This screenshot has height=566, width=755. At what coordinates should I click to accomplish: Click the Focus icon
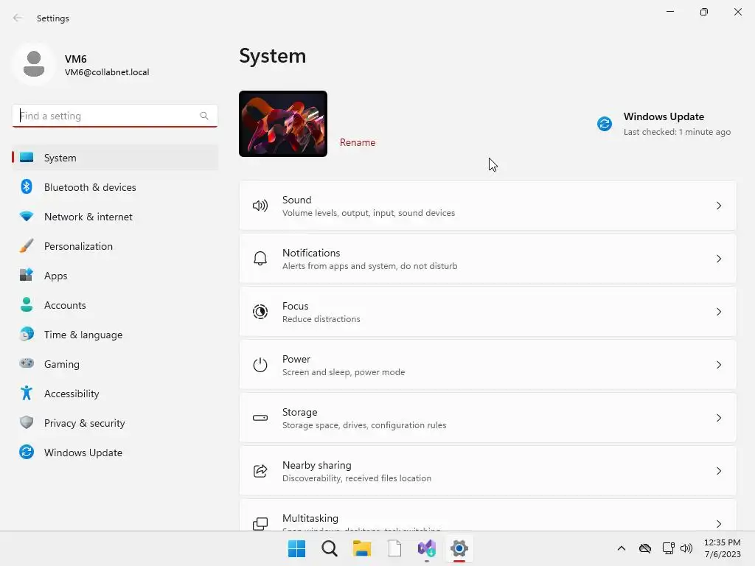pos(260,312)
